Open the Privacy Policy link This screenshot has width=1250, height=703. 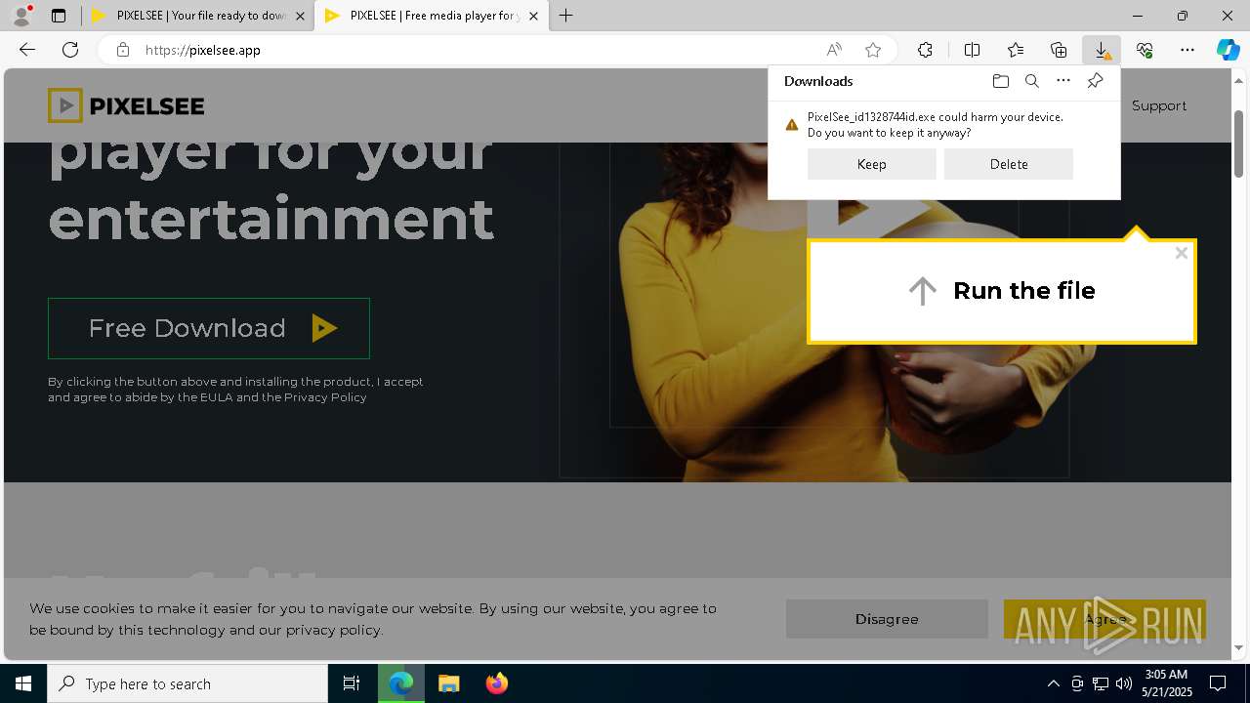click(325, 397)
